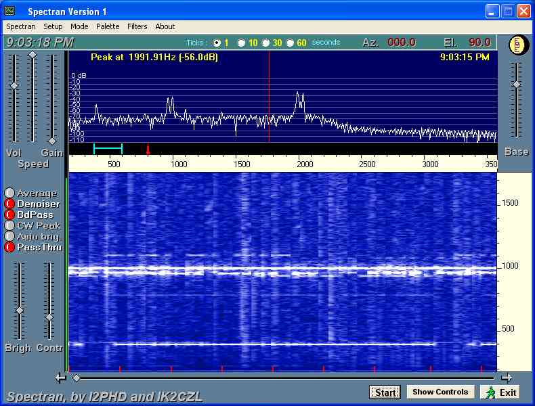
Task: Click the Peak at 1991.91Hz readout
Action: pyautogui.click(x=154, y=58)
